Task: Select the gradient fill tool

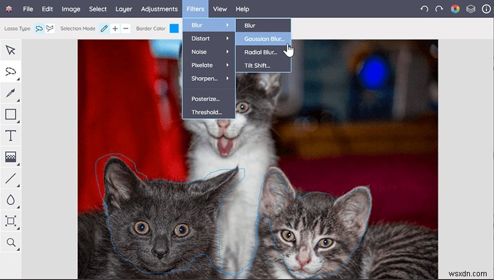Action: 10,157
